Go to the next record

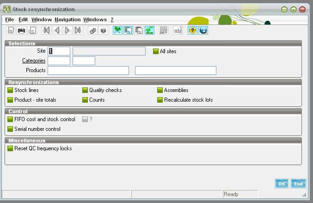point(68,31)
